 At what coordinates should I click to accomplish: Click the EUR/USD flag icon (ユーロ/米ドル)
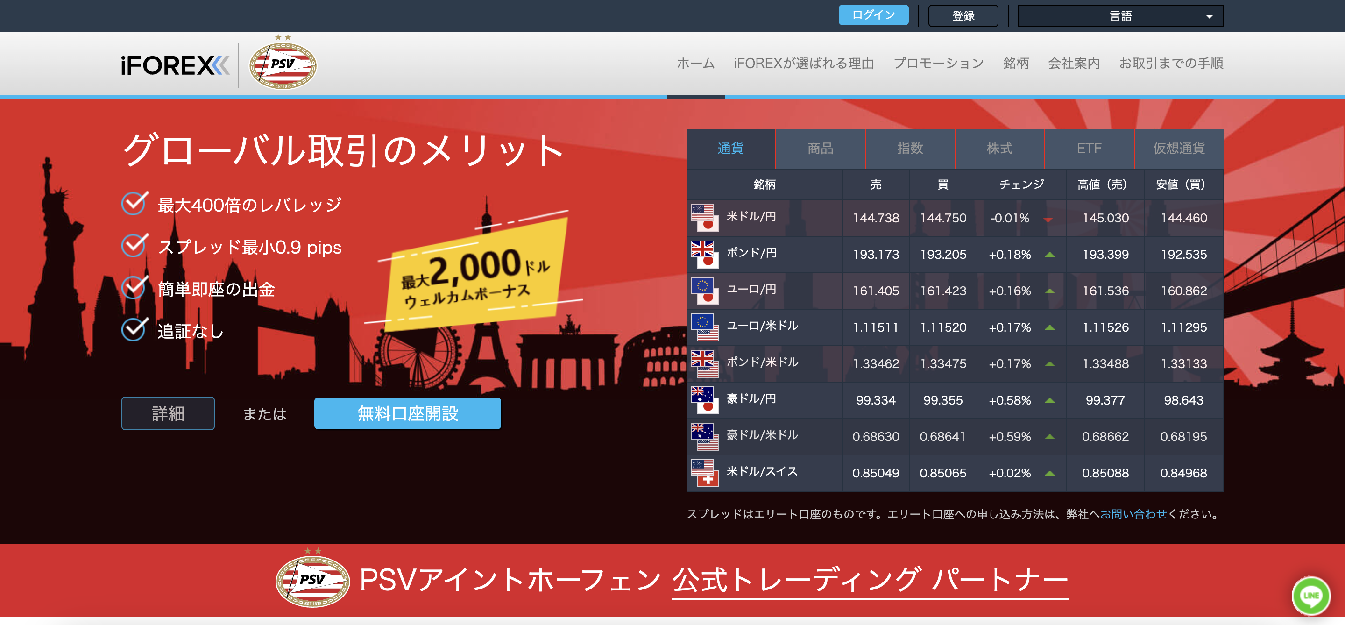coord(705,327)
